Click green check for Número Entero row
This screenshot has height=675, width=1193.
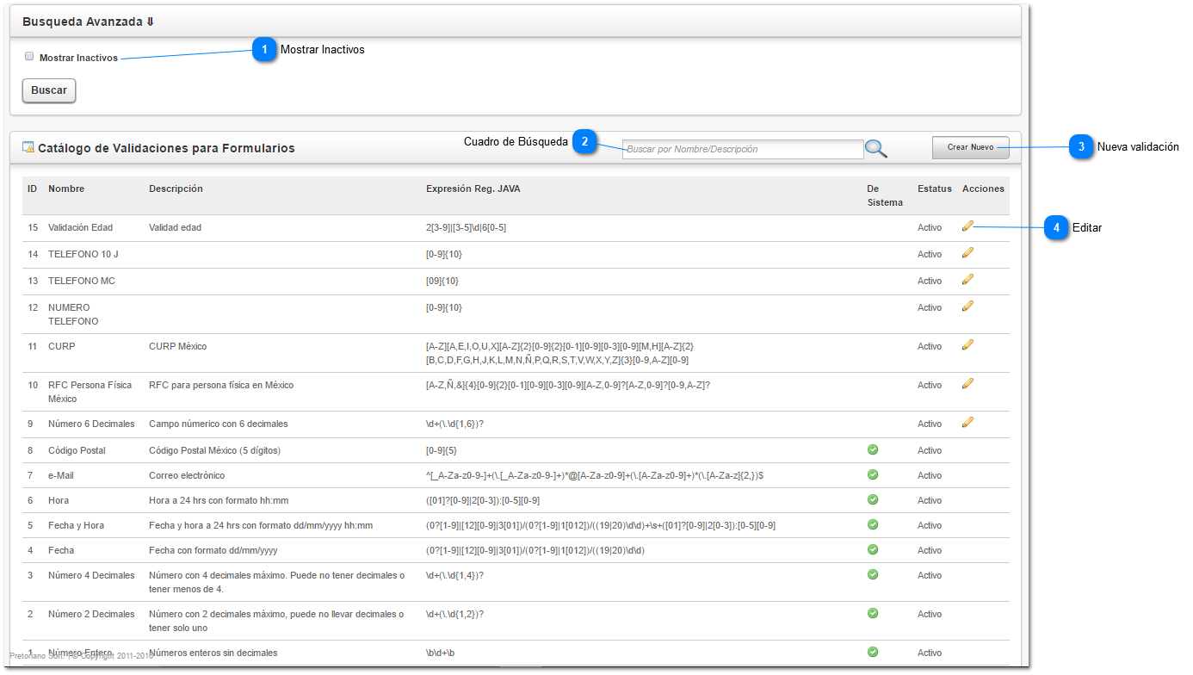(873, 652)
